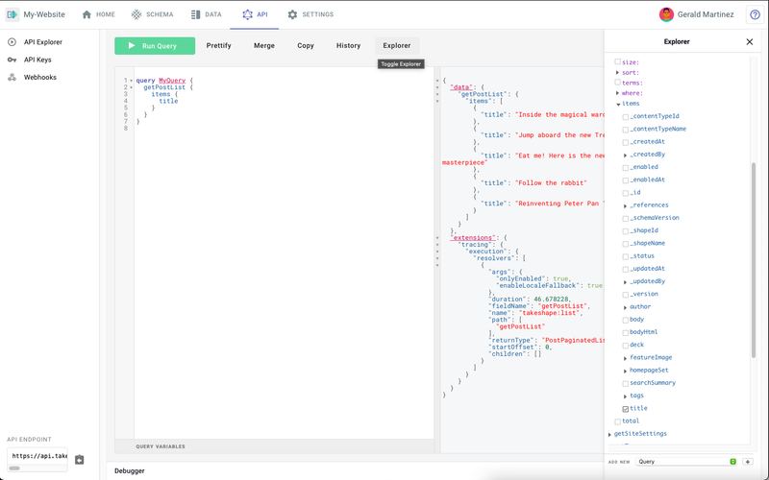Open the Debugger panel
This screenshot has height=480, width=769.
tap(130, 470)
